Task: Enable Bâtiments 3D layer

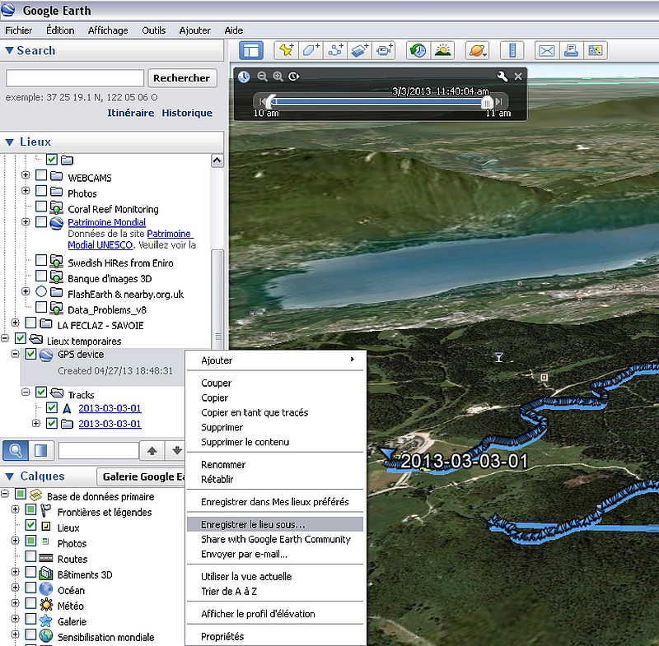Action: coord(30,572)
